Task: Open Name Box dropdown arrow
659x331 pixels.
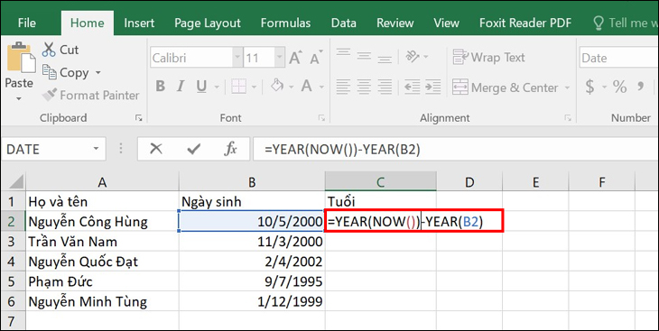Action: (x=96, y=149)
